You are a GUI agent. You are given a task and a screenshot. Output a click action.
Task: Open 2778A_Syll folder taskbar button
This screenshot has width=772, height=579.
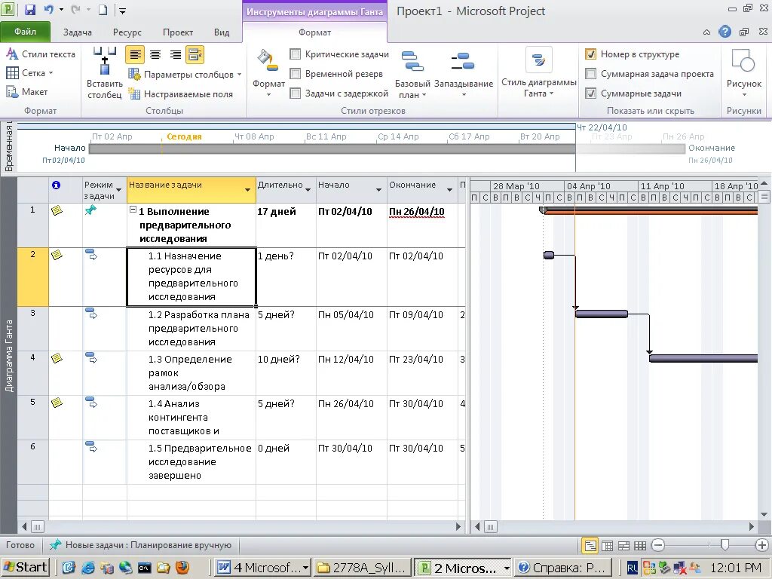(363, 568)
